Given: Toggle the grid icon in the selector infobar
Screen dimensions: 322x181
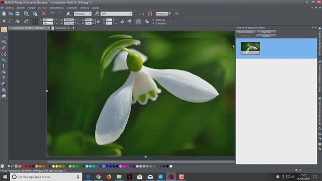Looking at the screenshot, I should tap(35, 21).
